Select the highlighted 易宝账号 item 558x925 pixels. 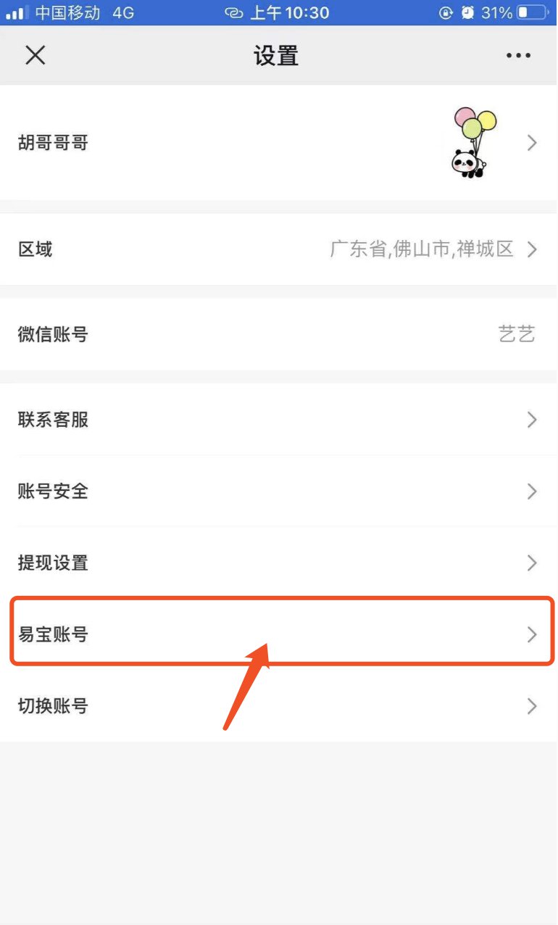tap(282, 631)
